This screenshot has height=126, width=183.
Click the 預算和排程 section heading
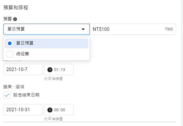(16, 8)
